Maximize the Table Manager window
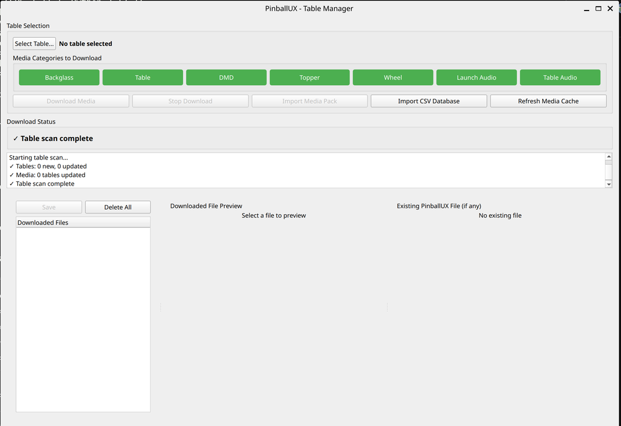Image resolution: width=621 pixels, height=426 pixels. (x=599, y=9)
